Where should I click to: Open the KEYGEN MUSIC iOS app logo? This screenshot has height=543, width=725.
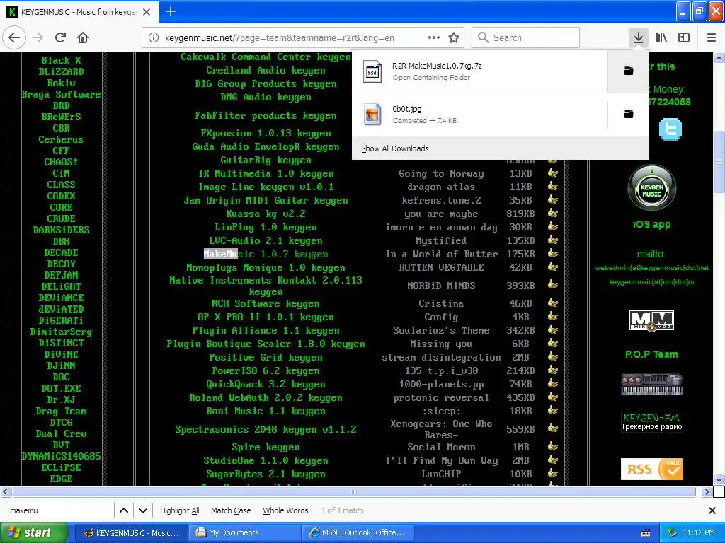tap(651, 189)
